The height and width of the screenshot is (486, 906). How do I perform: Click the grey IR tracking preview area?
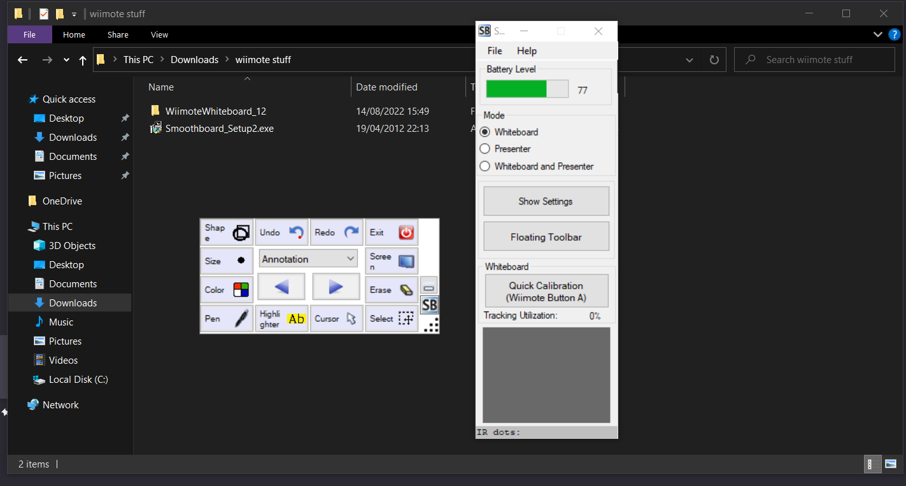(546, 375)
